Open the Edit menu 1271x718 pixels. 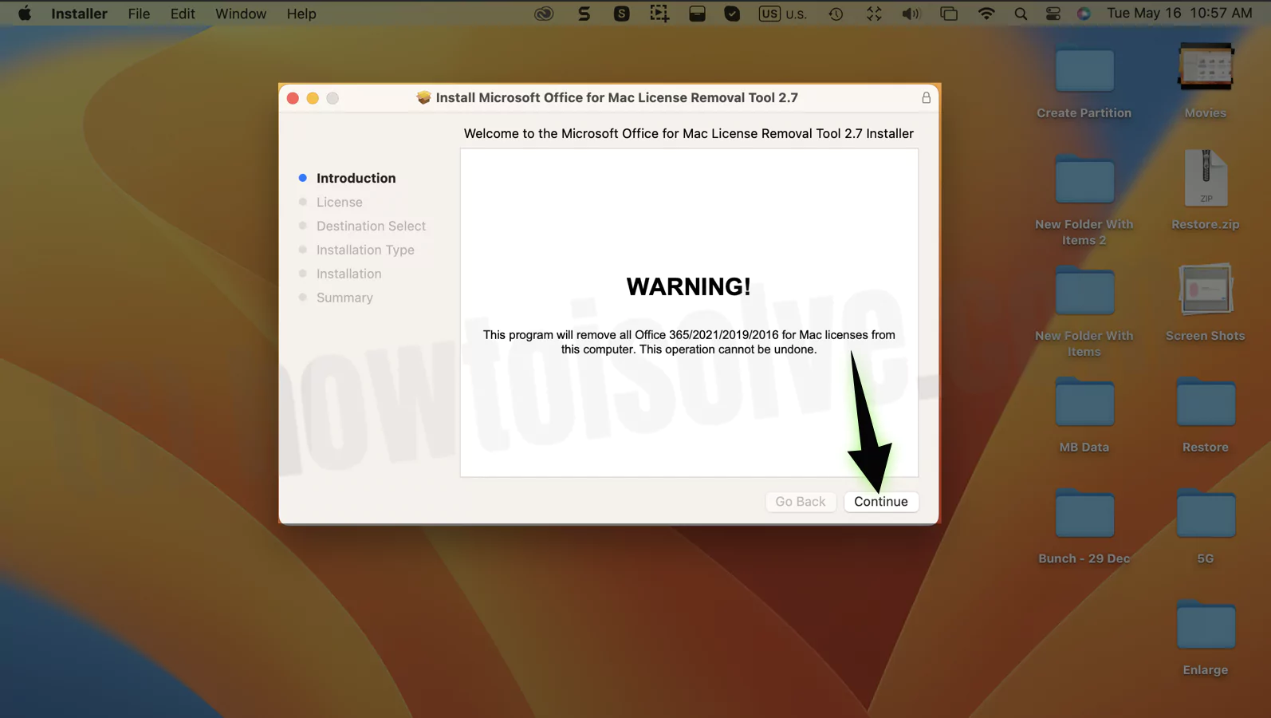tap(183, 14)
